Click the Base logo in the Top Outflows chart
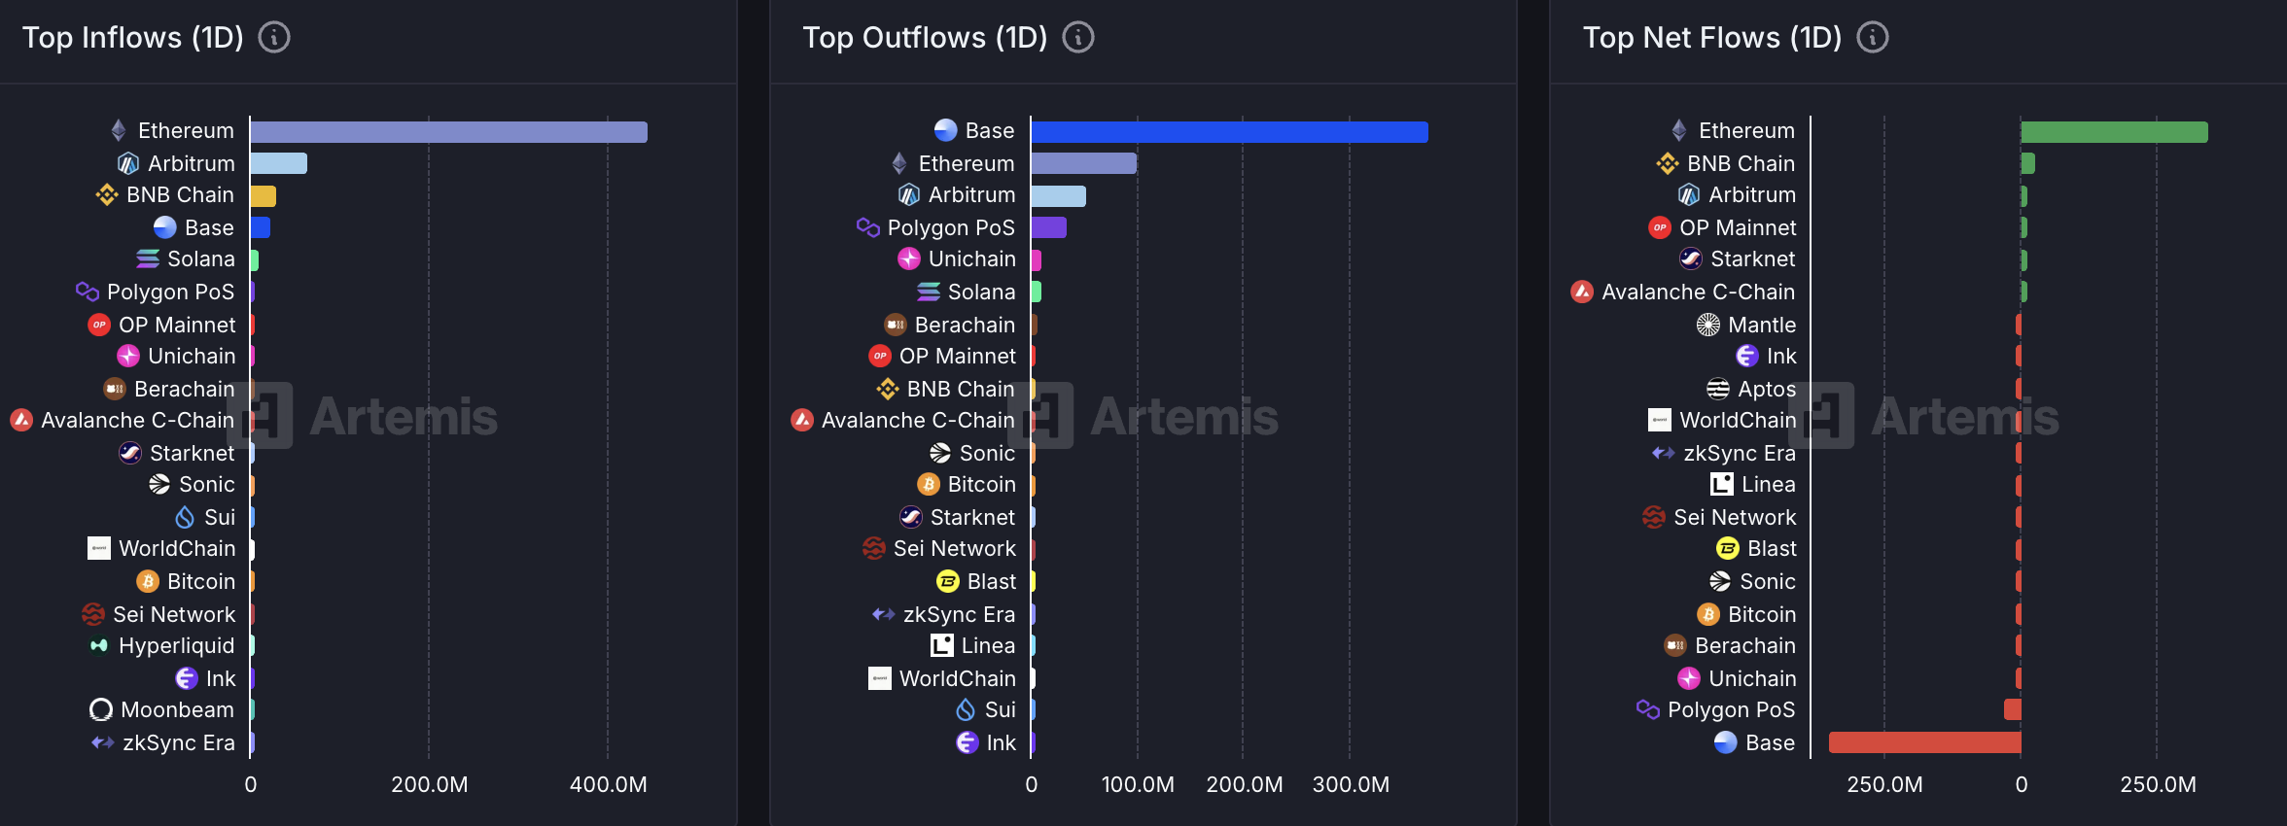The height and width of the screenshot is (826, 2287). pos(946,130)
